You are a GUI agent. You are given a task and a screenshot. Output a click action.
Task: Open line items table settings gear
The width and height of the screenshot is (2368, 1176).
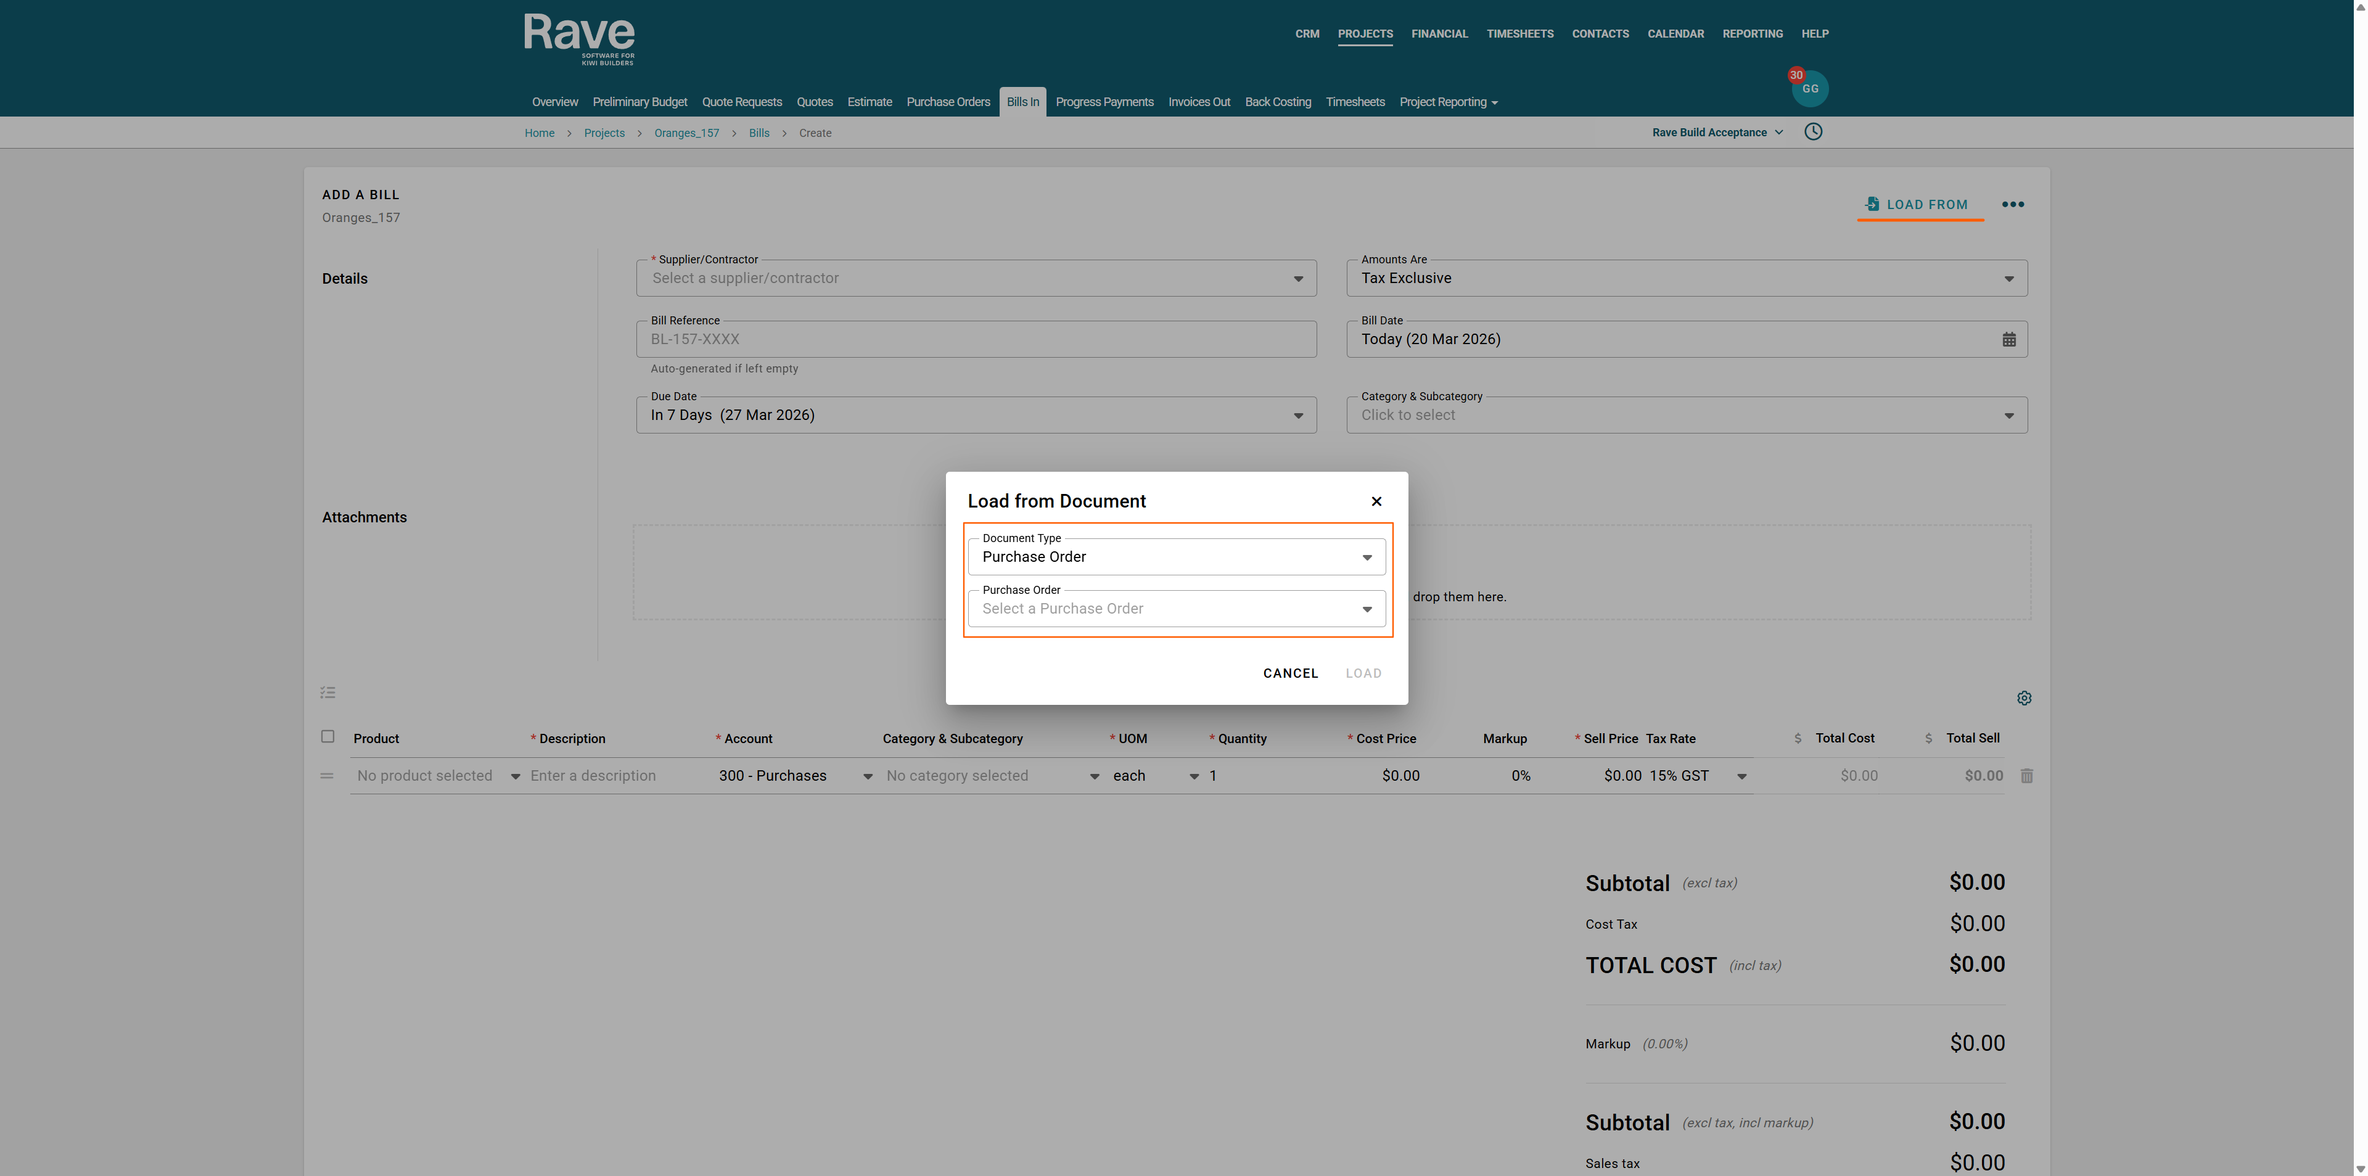tap(2023, 698)
